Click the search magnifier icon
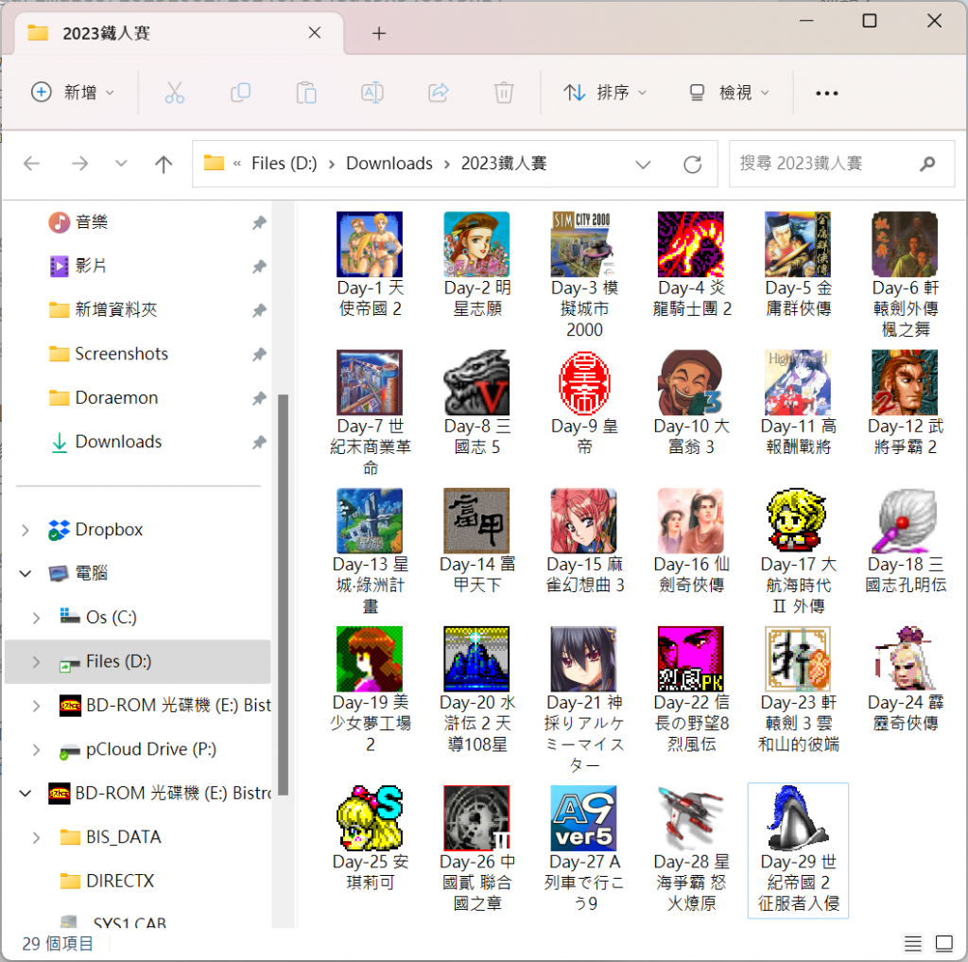This screenshot has height=962, width=968. (x=927, y=164)
